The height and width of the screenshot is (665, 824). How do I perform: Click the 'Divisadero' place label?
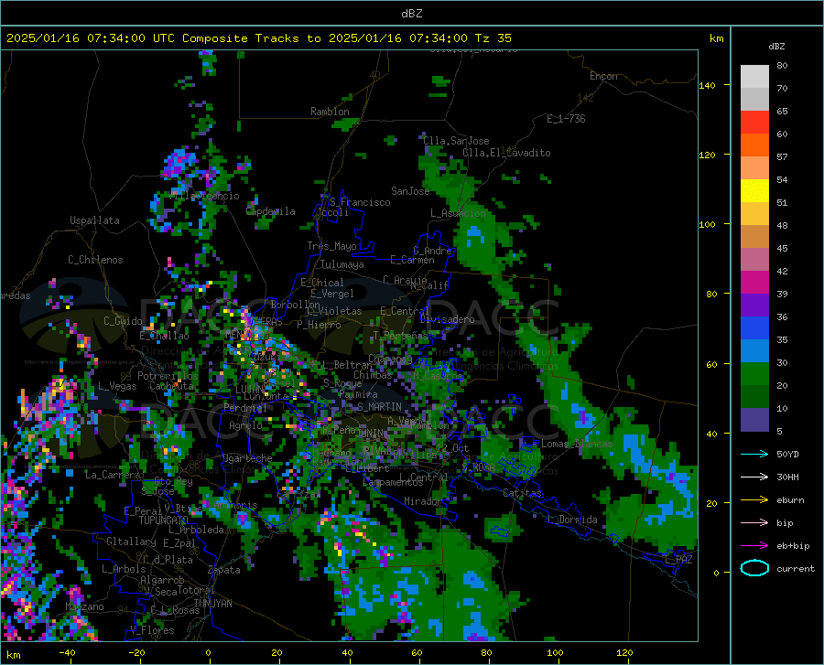[447, 319]
